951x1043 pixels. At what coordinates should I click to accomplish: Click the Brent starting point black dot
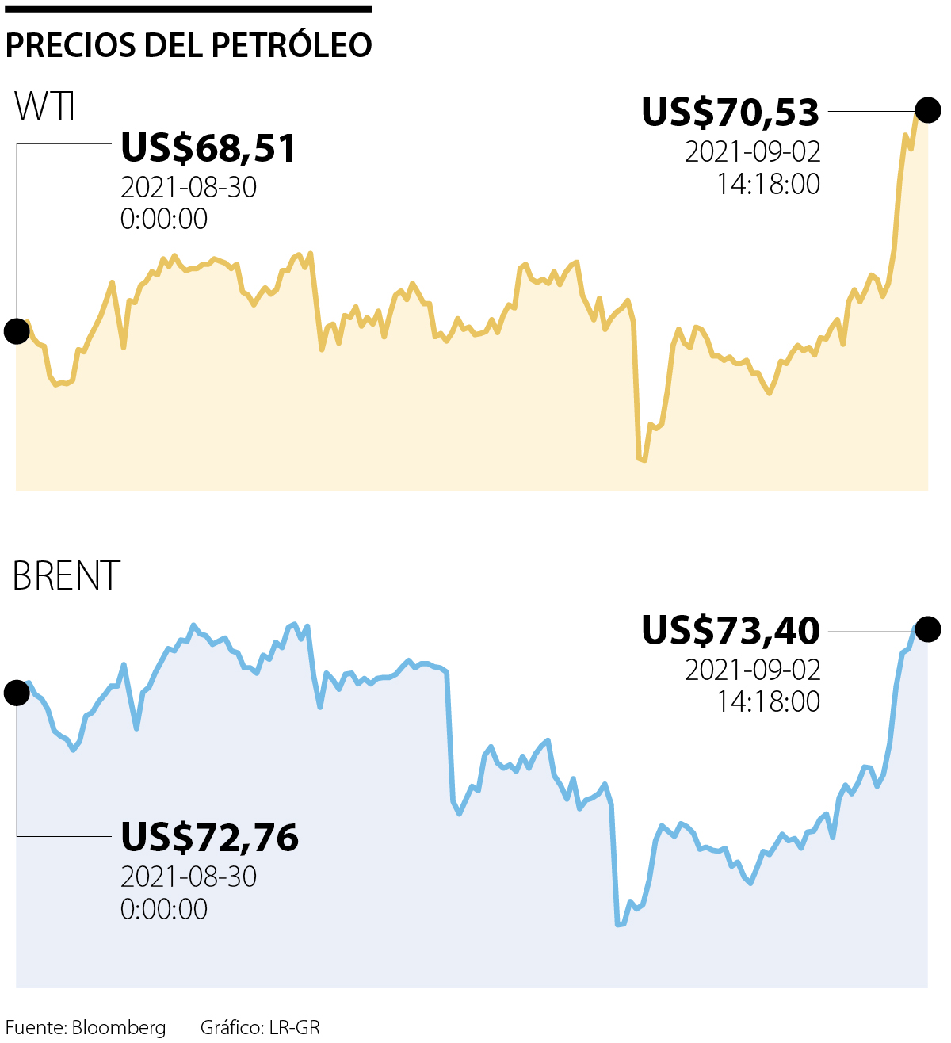point(17,693)
